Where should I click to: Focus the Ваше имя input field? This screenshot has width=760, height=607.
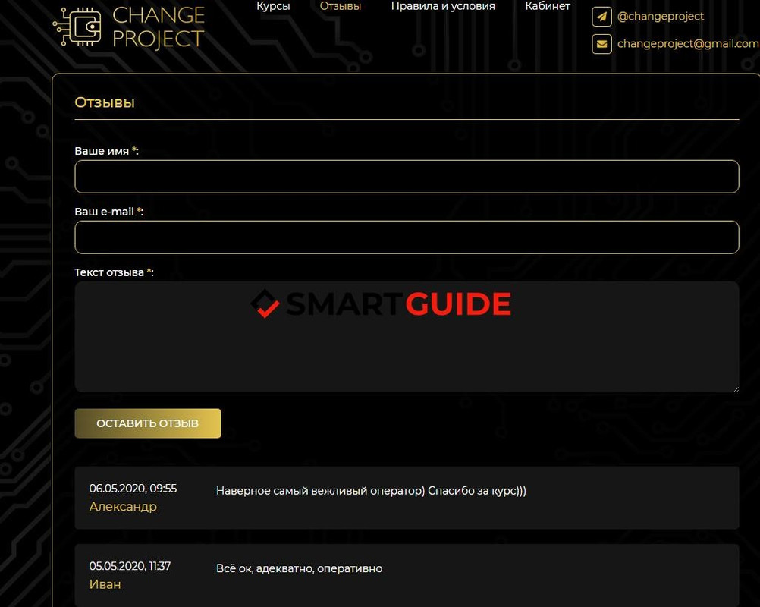[407, 177]
